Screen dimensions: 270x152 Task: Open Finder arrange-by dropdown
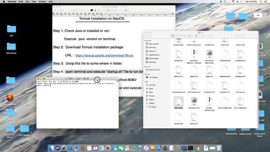[x=190, y=36]
